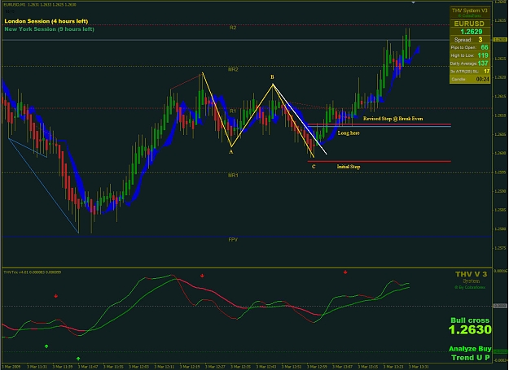Click the 'Analyze Buy' signal text
Screen dimensions: 509x370
(470, 349)
